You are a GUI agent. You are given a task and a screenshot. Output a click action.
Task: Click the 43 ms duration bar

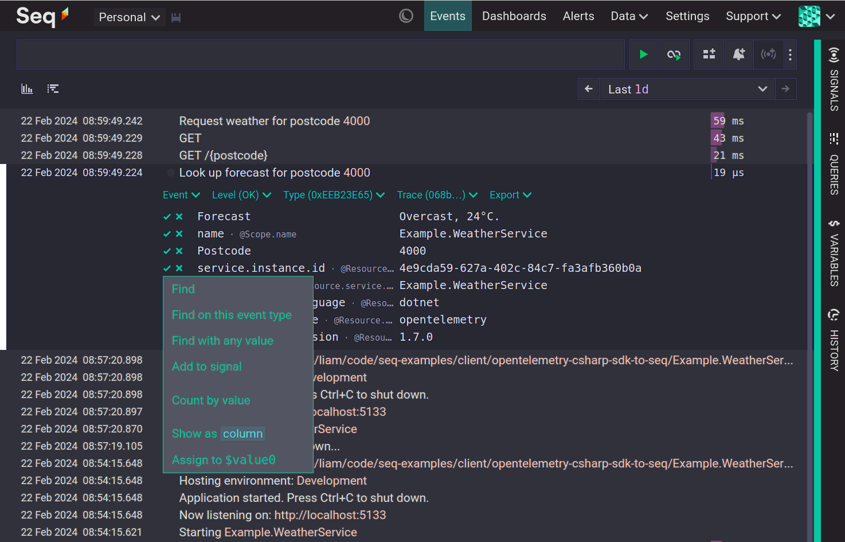(x=717, y=138)
